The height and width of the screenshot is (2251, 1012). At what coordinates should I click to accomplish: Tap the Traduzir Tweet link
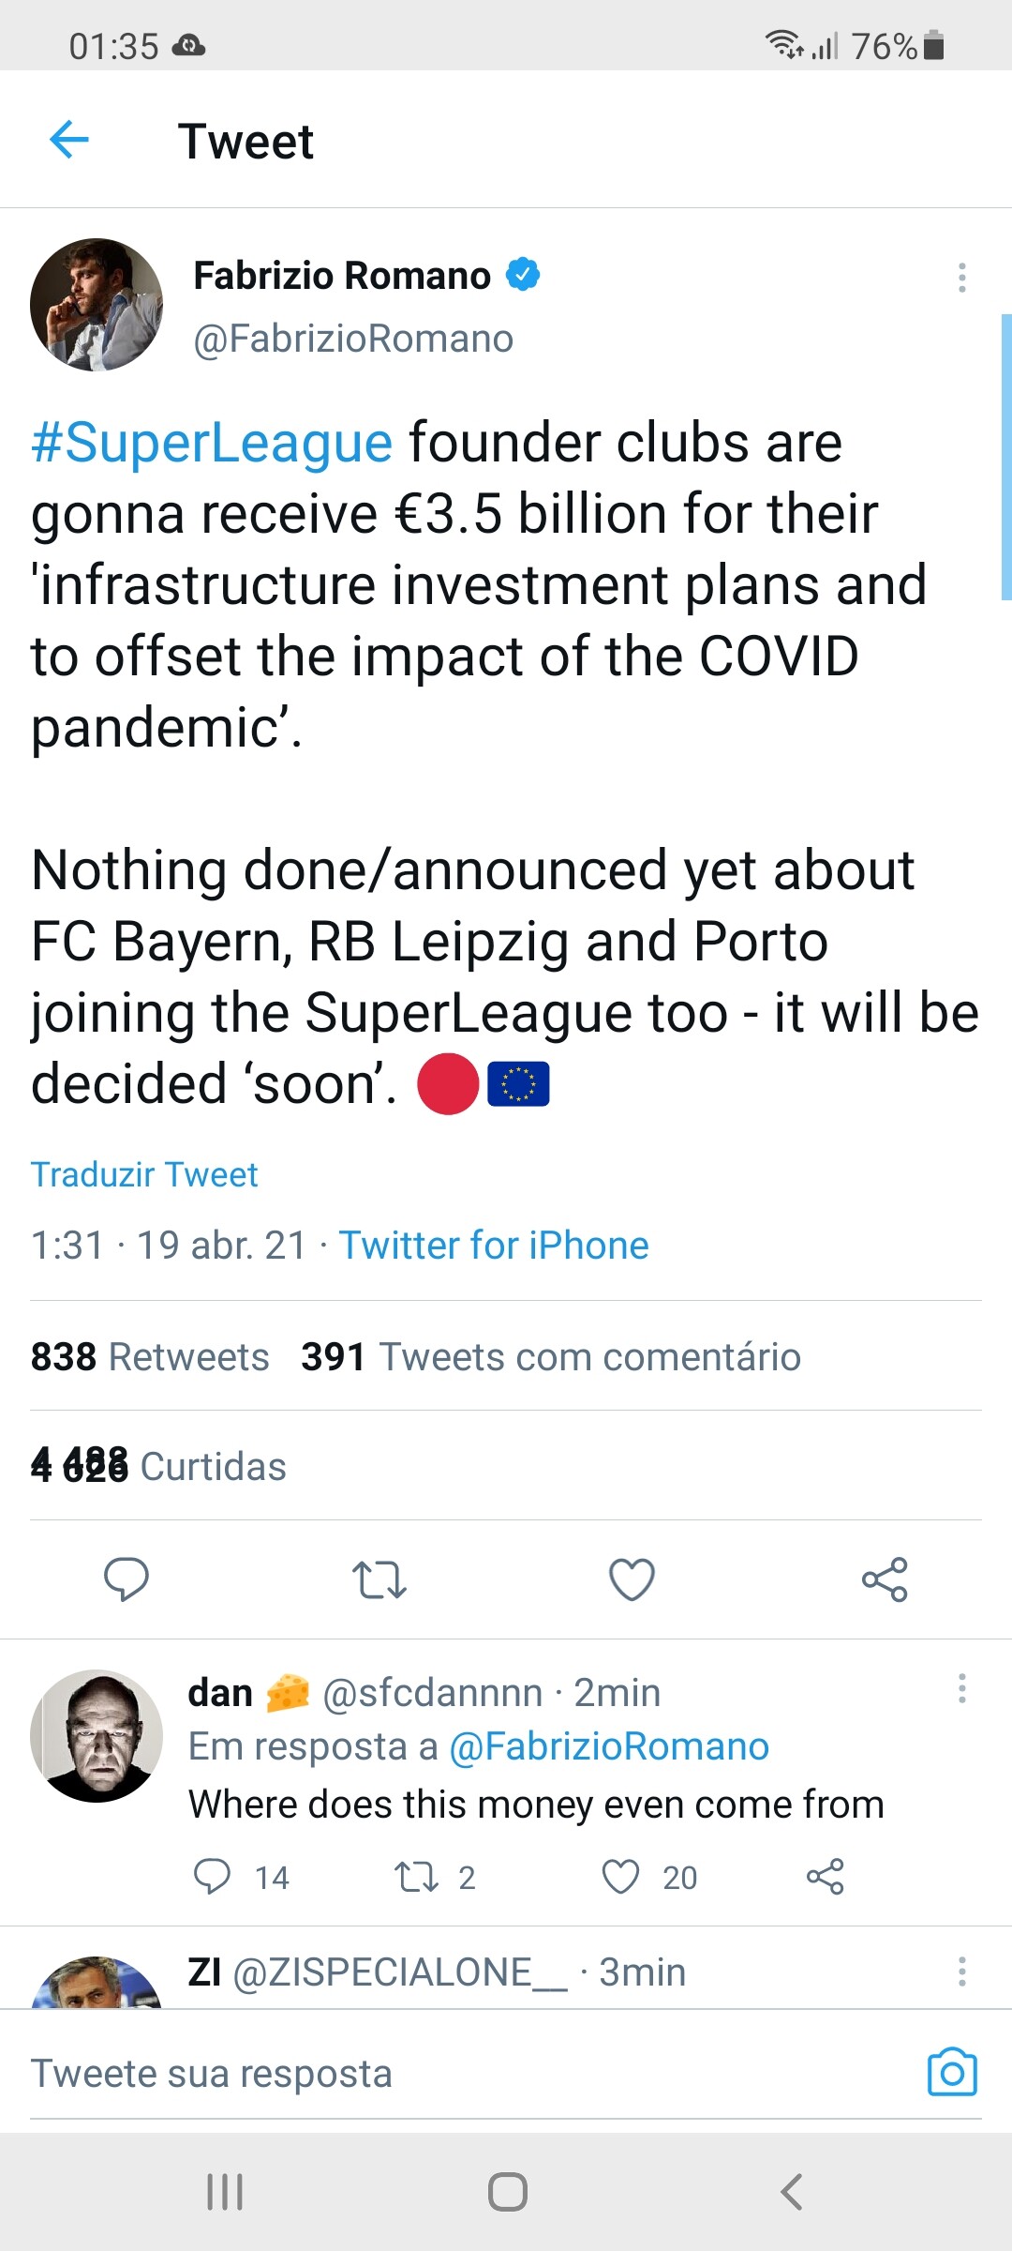pos(144,1174)
